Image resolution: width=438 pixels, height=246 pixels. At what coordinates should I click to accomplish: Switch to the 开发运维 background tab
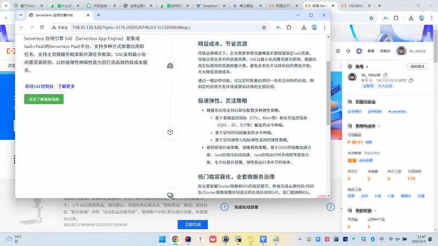pyautogui.click(x=100, y=5)
